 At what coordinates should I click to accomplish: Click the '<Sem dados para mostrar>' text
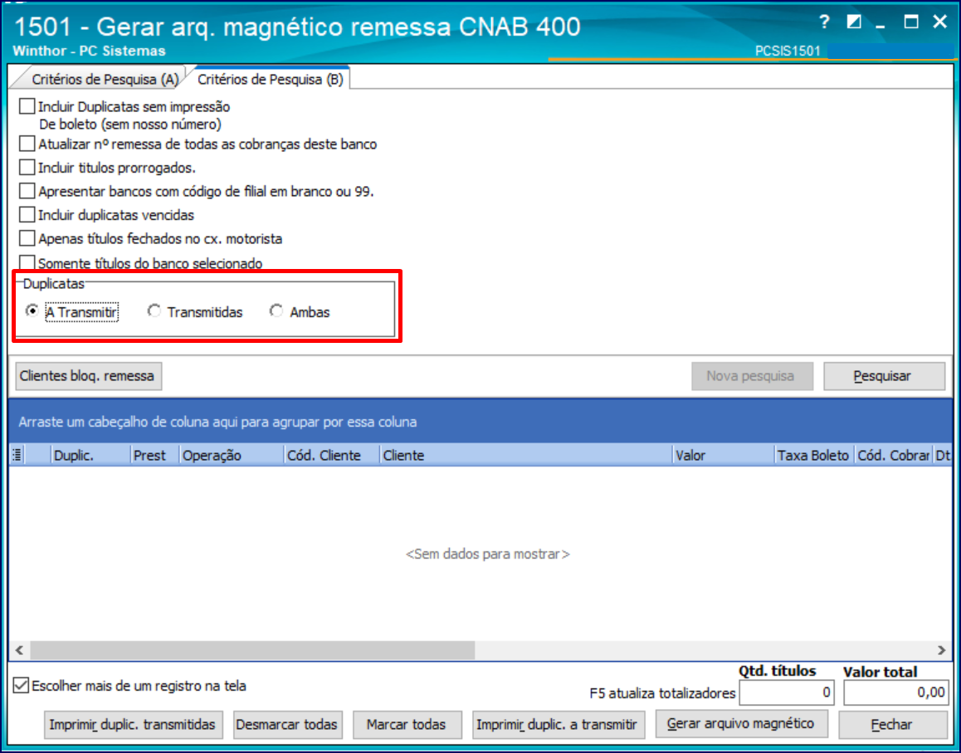click(x=488, y=554)
